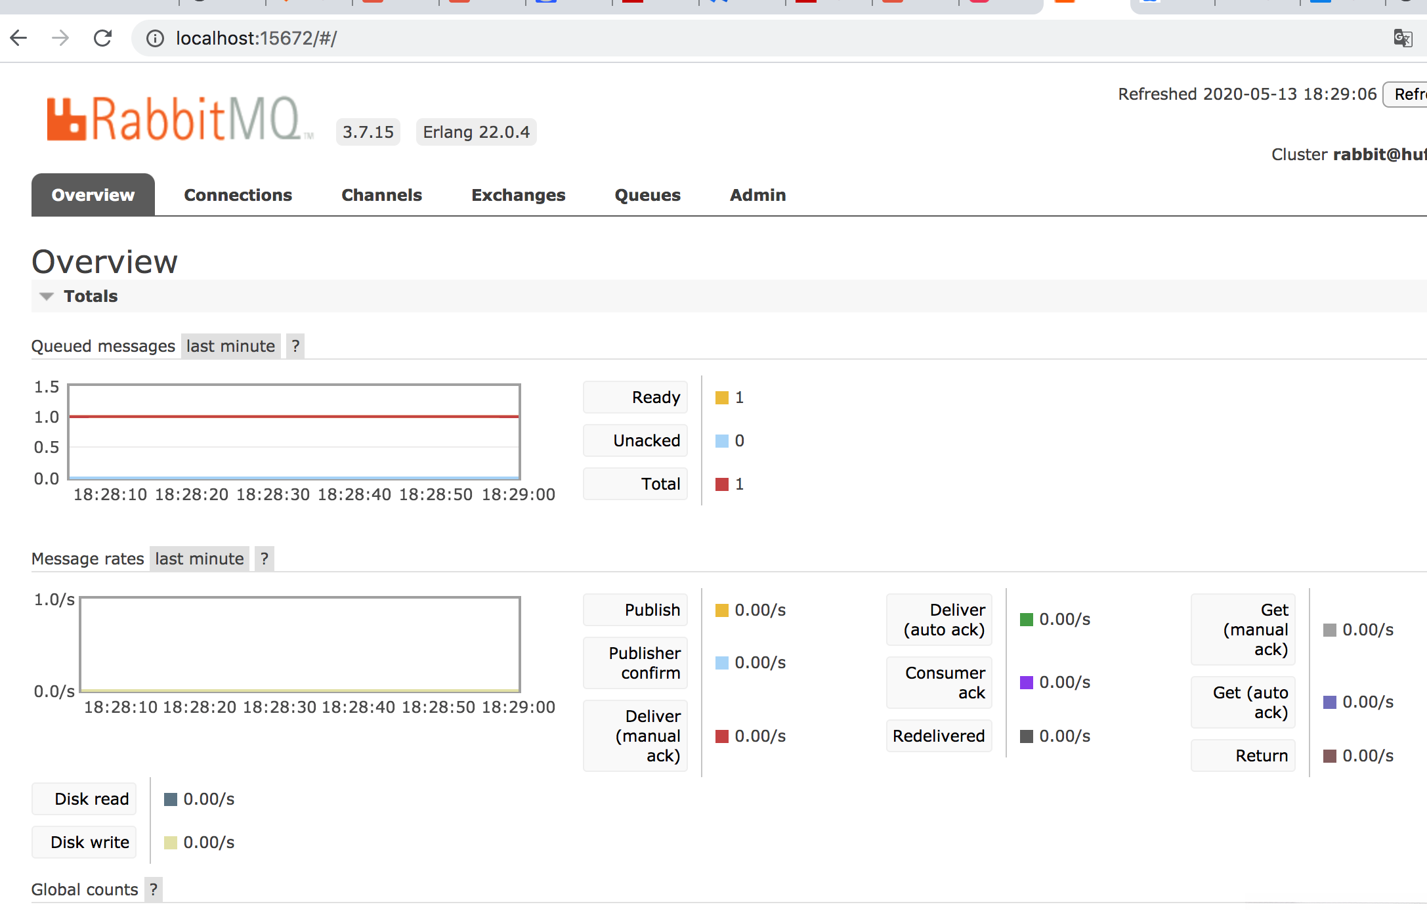Click the browser forward arrow

[60, 38]
